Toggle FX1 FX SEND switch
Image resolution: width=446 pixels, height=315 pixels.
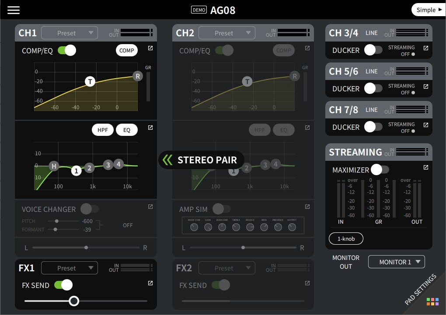click(63, 285)
